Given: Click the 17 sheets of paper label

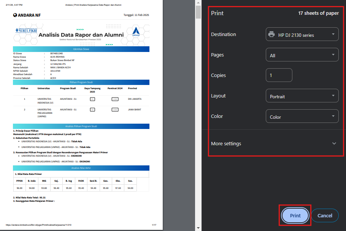Looking at the screenshot, I should pos(318,13).
